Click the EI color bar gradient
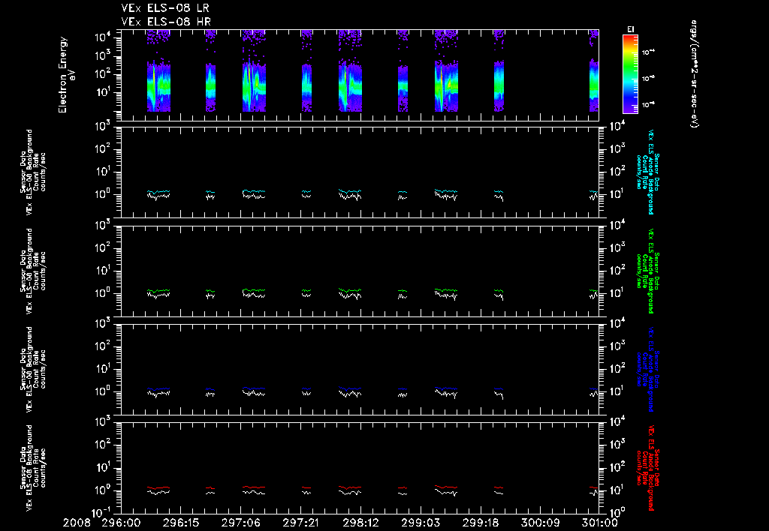769x531 pixels. tap(630, 74)
